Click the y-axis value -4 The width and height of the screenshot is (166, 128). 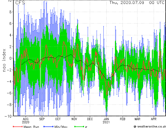pos(9,82)
